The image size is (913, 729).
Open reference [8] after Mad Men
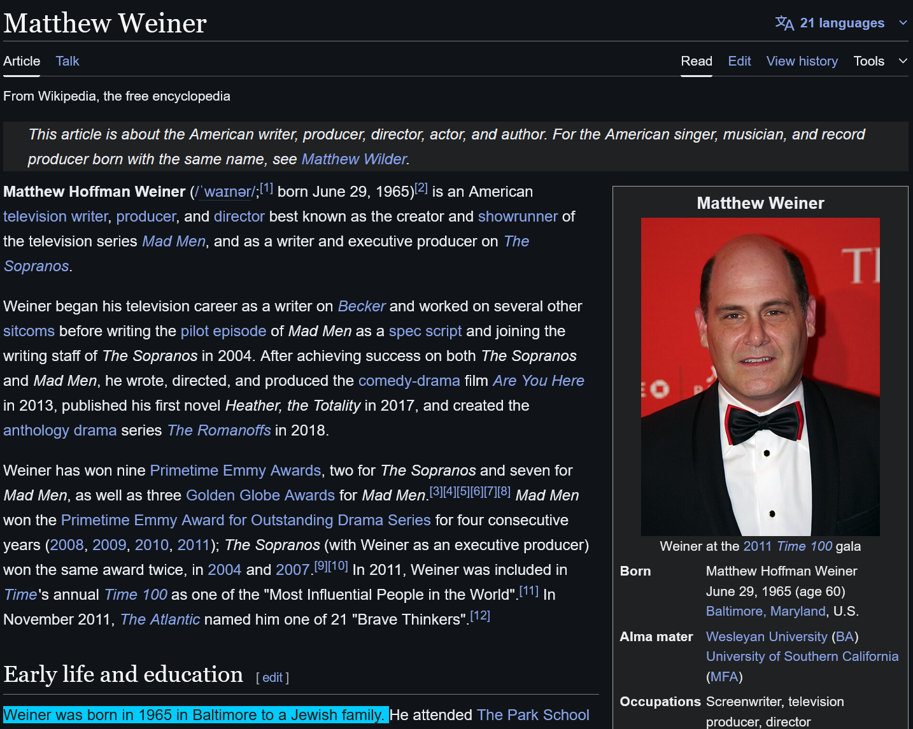504,492
